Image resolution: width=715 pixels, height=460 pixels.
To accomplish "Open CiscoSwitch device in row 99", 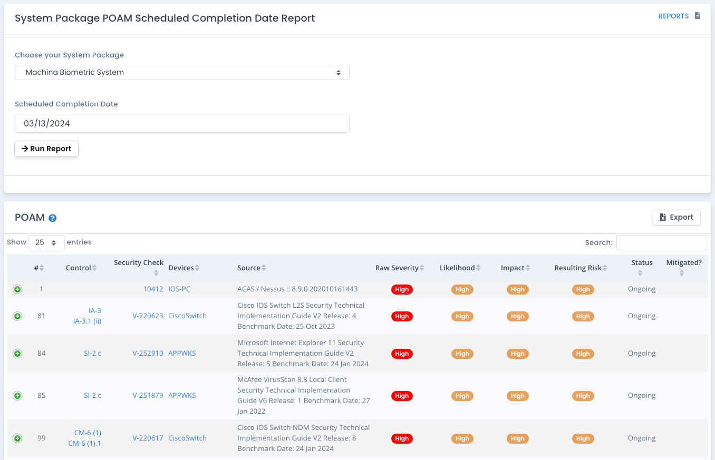I will tap(187, 438).
